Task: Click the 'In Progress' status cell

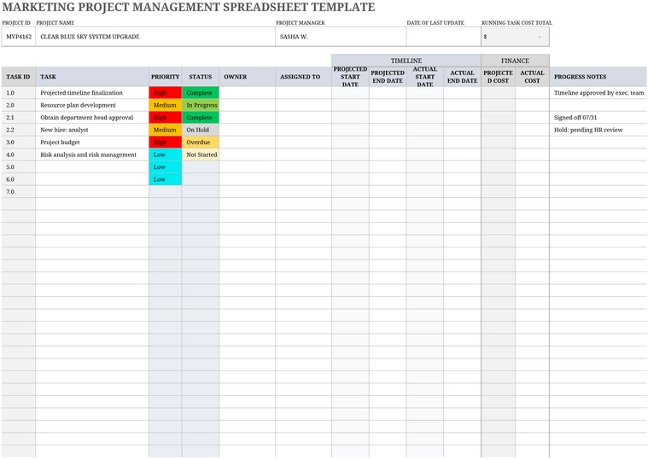Action: coord(201,105)
